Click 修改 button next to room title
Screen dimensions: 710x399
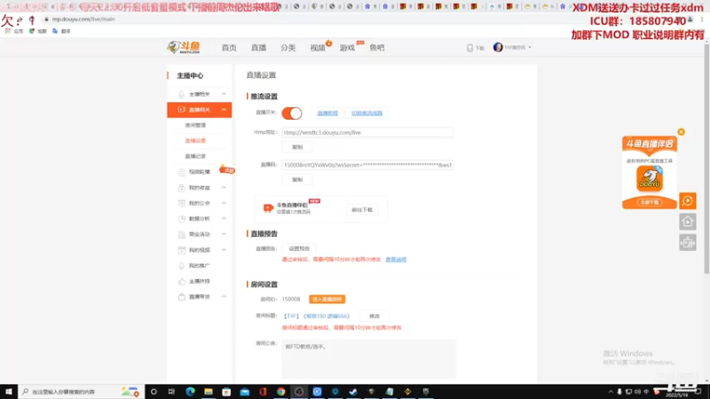[x=374, y=317]
